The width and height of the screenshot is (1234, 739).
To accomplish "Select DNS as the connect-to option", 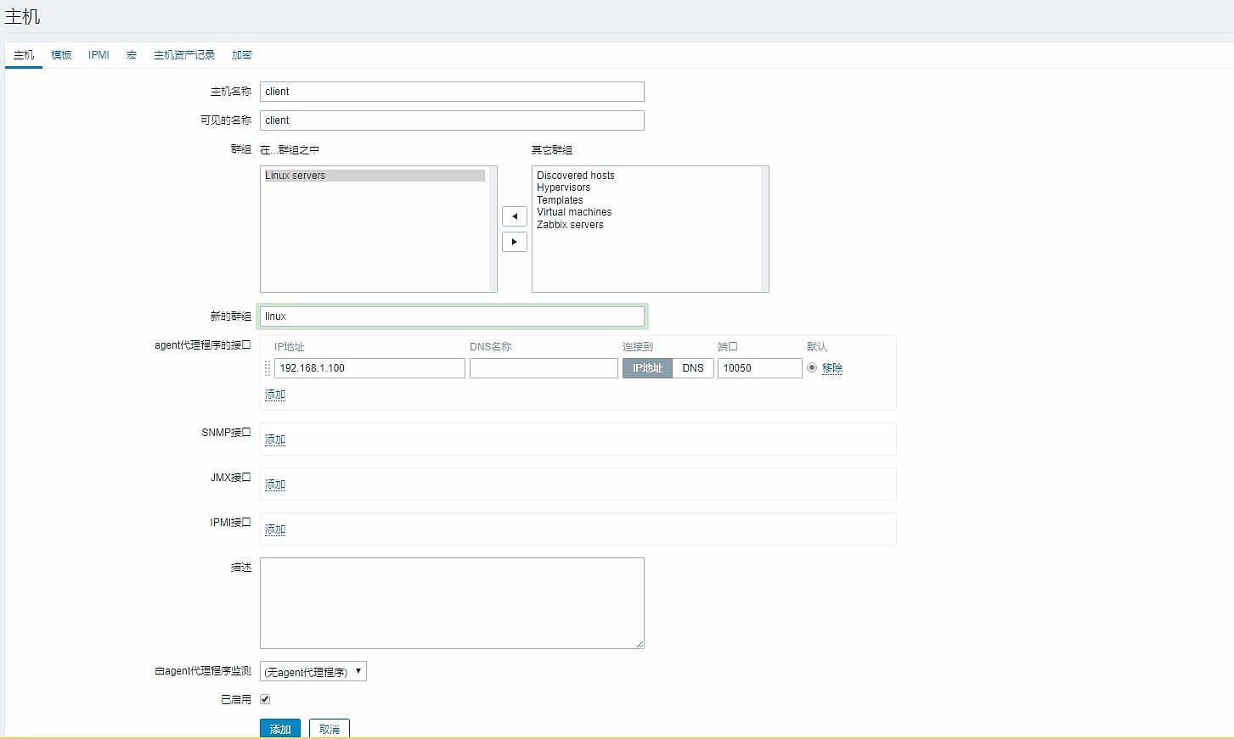I will (x=692, y=368).
